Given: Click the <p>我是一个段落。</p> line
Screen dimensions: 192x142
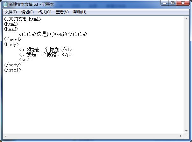Looking at the screenshot, I should pos(46,55).
